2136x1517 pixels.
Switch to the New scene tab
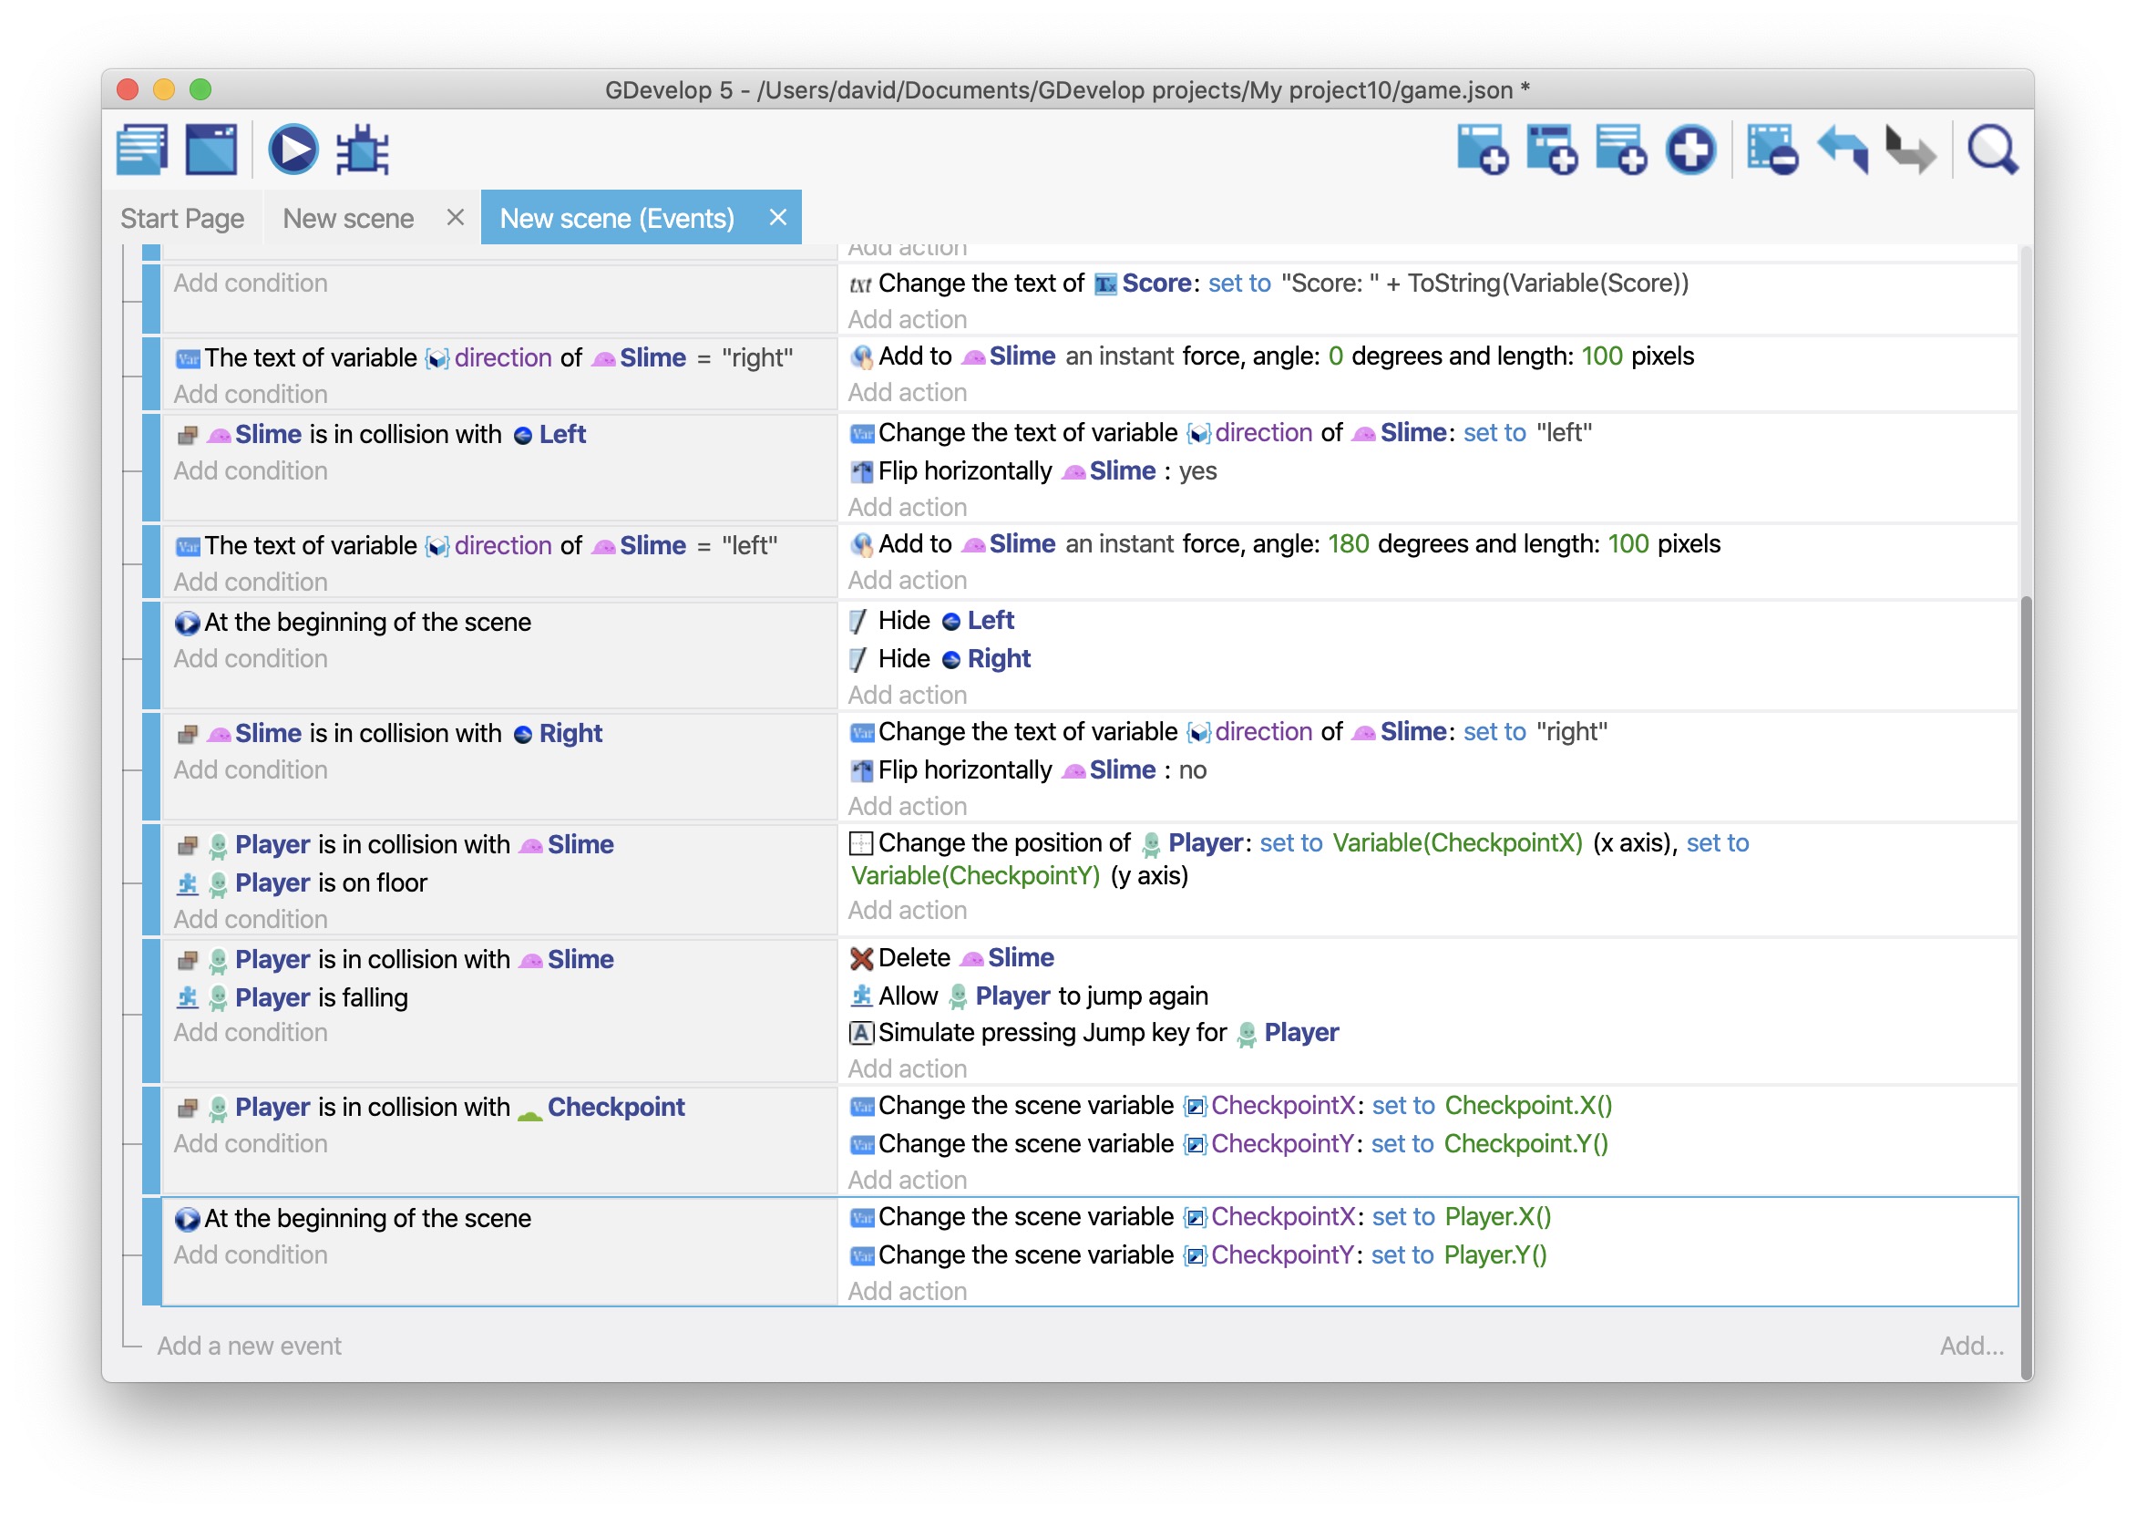(348, 219)
